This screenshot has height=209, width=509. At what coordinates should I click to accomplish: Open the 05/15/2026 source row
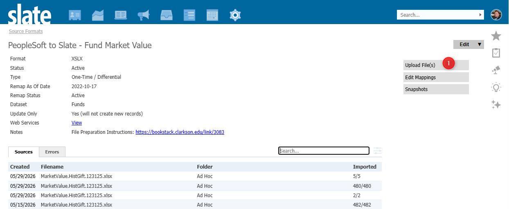pyautogui.click(x=195, y=205)
